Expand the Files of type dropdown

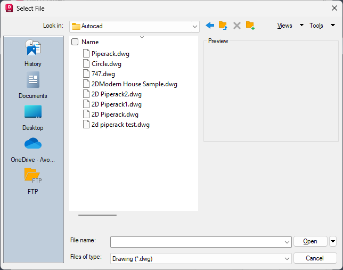(x=287, y=259)
